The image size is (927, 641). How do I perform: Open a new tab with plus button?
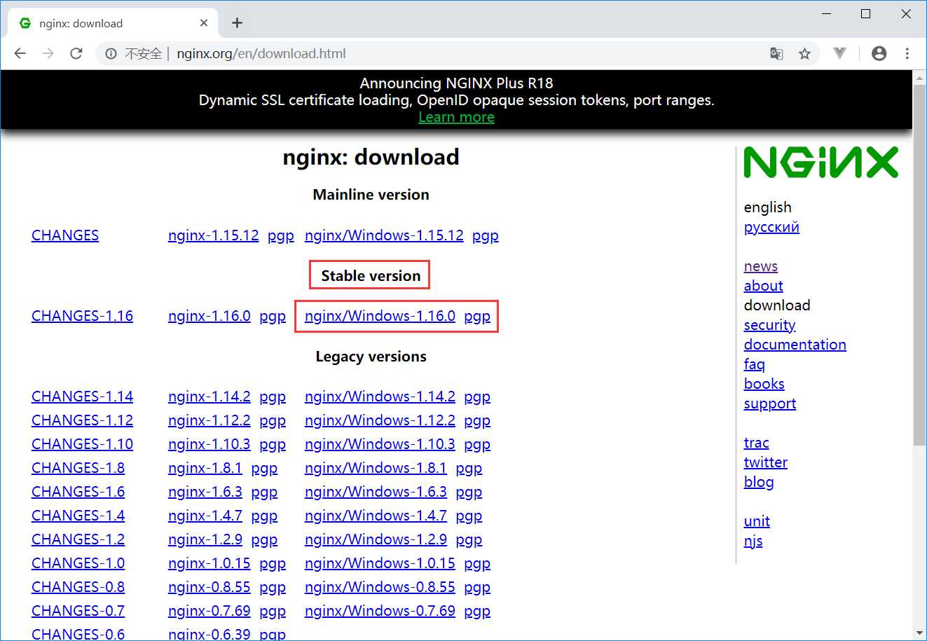click(x=237, y=23)
